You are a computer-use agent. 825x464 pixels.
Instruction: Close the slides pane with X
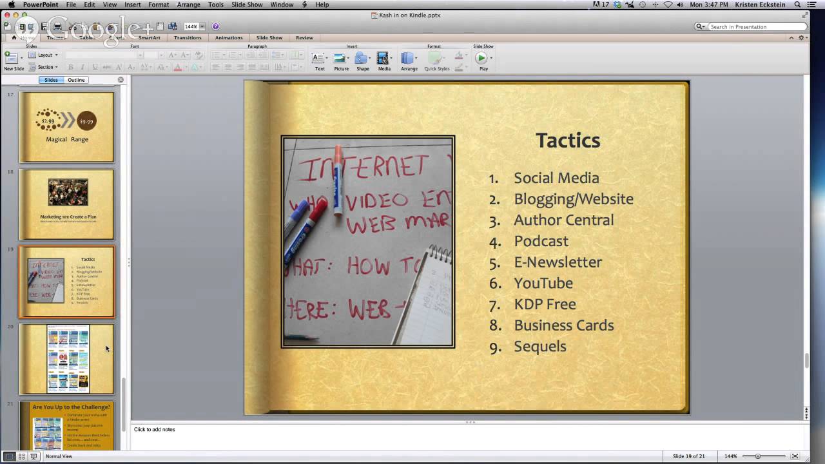[x=121, y=80]
